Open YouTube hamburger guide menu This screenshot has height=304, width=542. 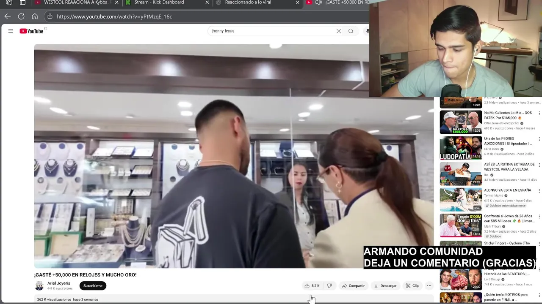(11, 31)
